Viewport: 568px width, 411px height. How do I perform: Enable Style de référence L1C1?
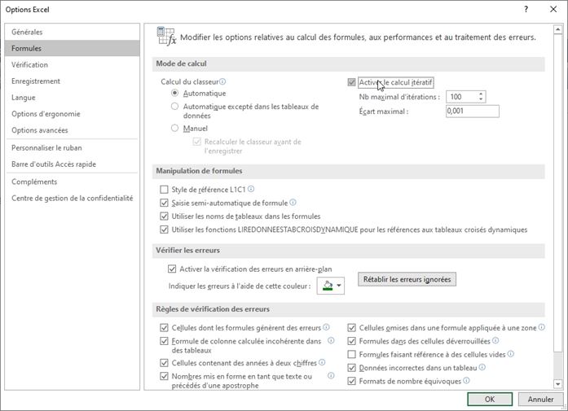[164, 189]
